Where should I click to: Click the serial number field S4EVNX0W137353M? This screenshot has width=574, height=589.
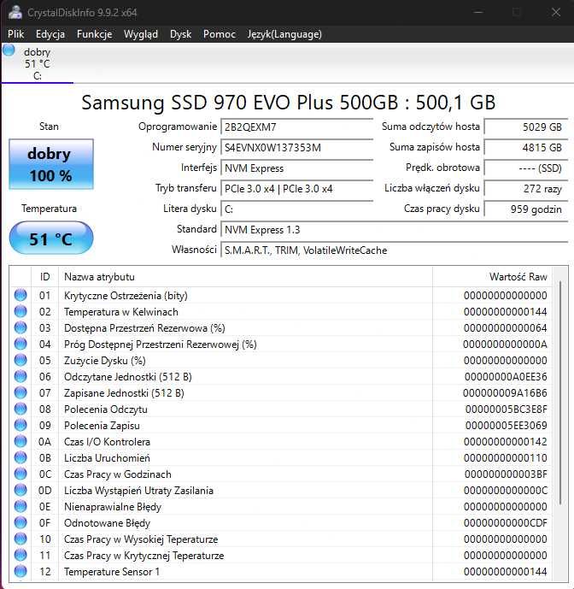click(297, 148)
